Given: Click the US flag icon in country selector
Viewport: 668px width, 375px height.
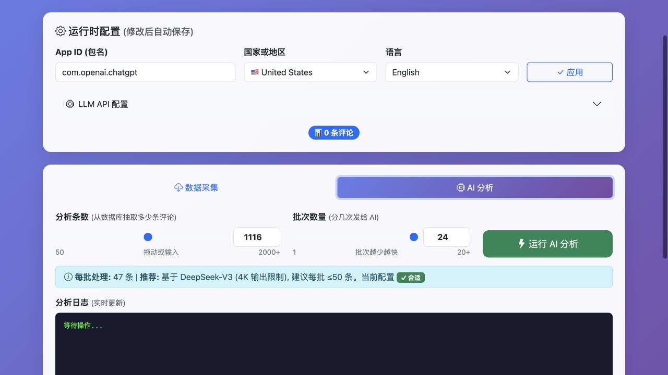Looking at the screenshot, I should [255, 72].
